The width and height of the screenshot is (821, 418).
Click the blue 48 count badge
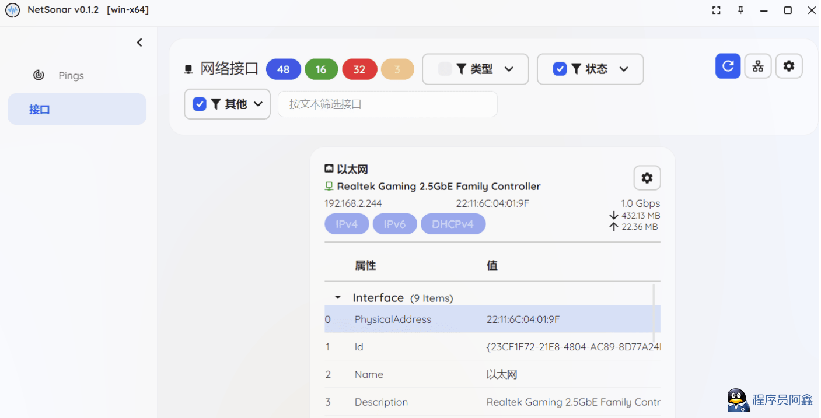click(283, 69)
